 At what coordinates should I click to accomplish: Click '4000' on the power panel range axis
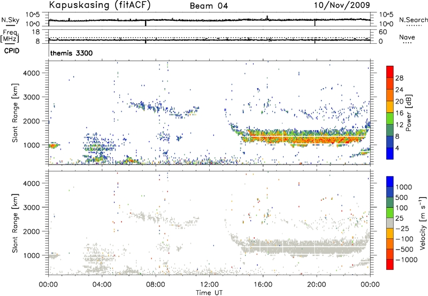tap(32, 73)
